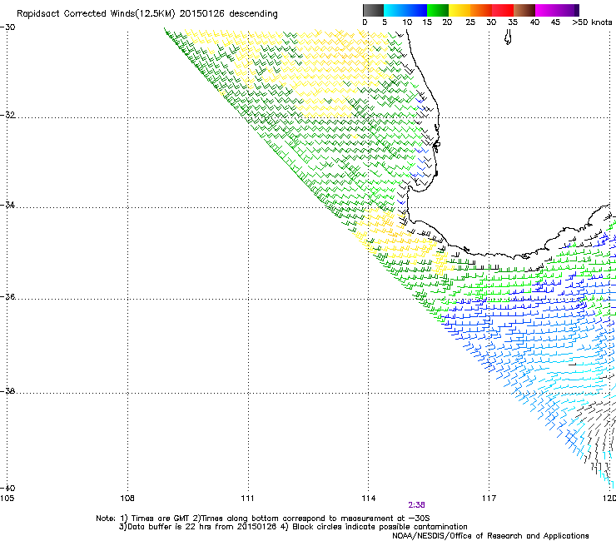Click the yellow 20-25 knots color swatch

tap(460, 10)
